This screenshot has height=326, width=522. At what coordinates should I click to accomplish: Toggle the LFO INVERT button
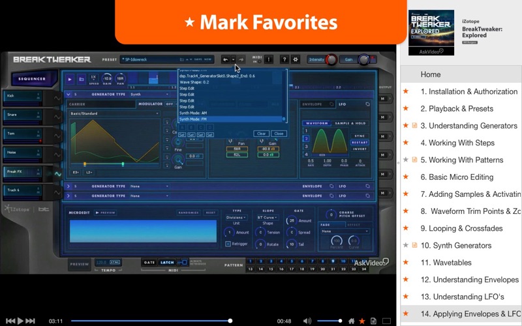click(x=360, y=149)
